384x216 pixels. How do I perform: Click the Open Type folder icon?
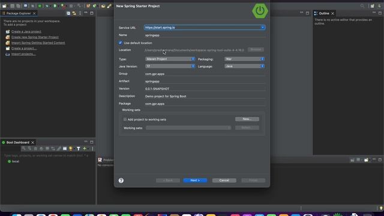103,6
